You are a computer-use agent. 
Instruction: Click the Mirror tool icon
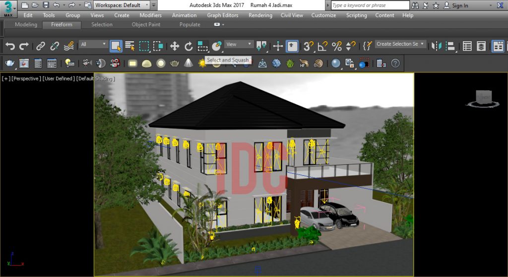[x=437, y=46]
